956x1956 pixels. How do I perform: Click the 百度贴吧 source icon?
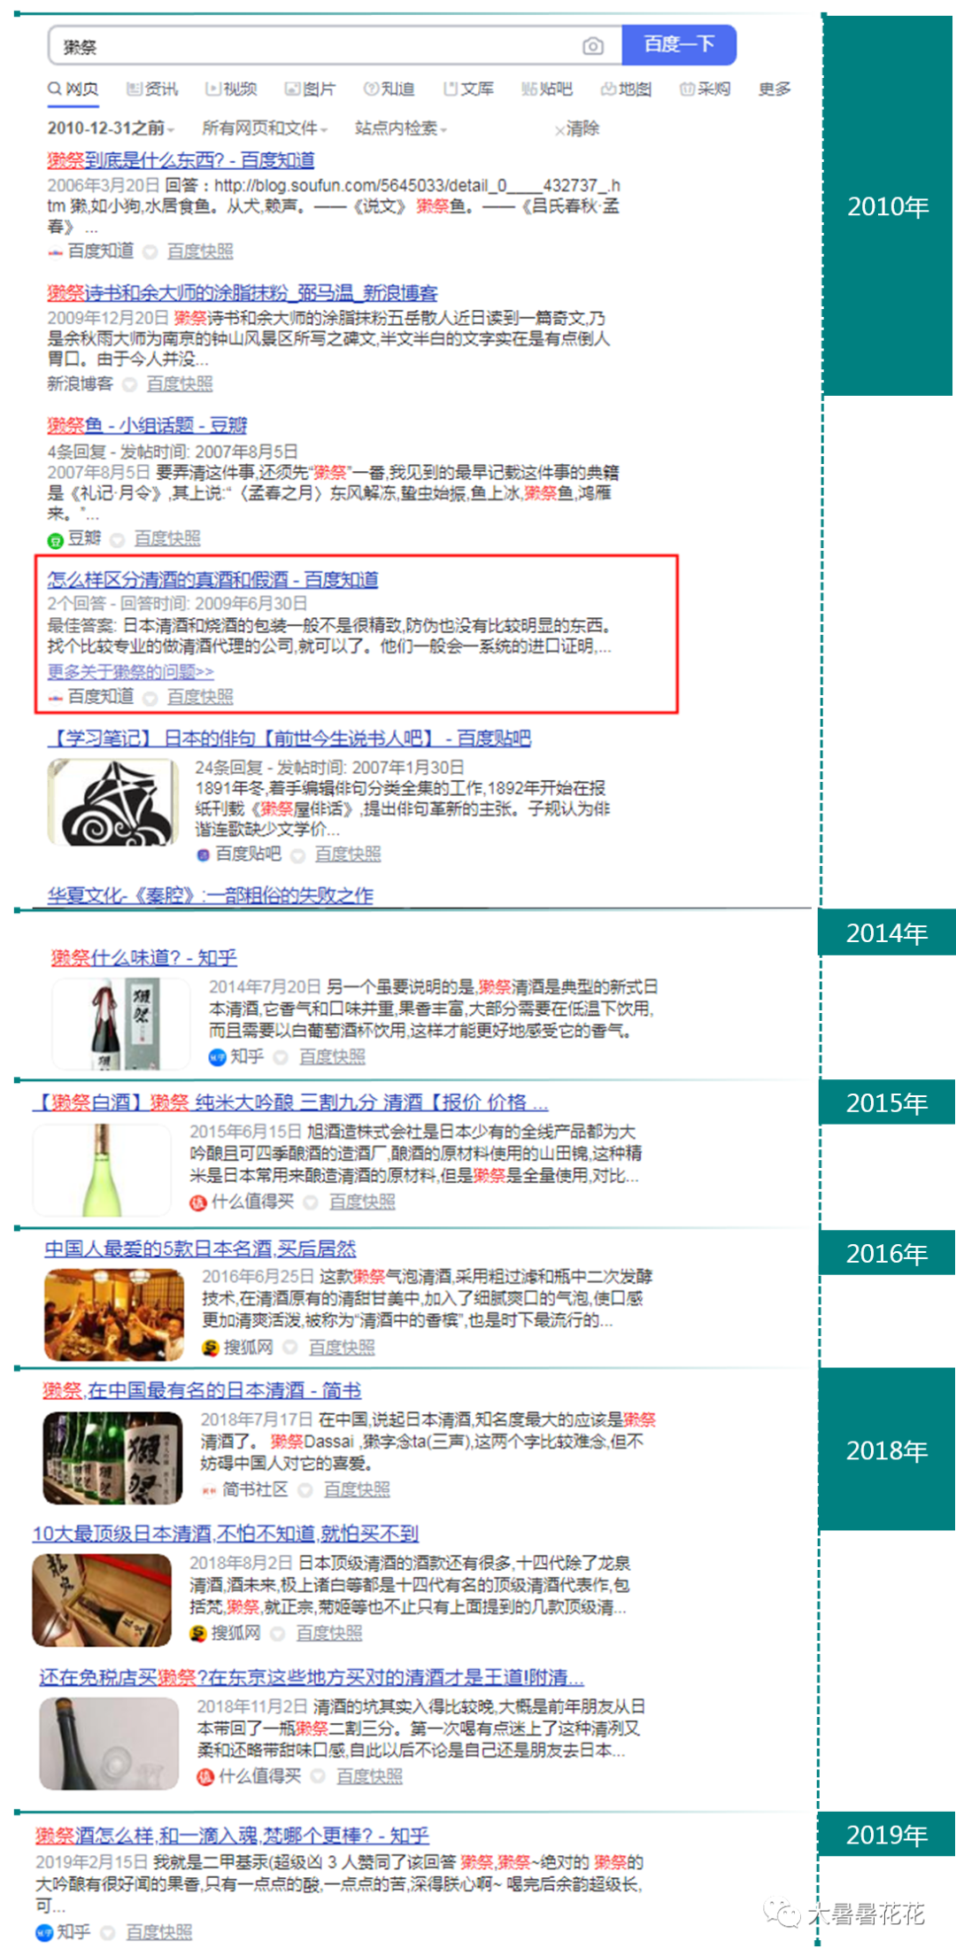click(x=203, y=854)
